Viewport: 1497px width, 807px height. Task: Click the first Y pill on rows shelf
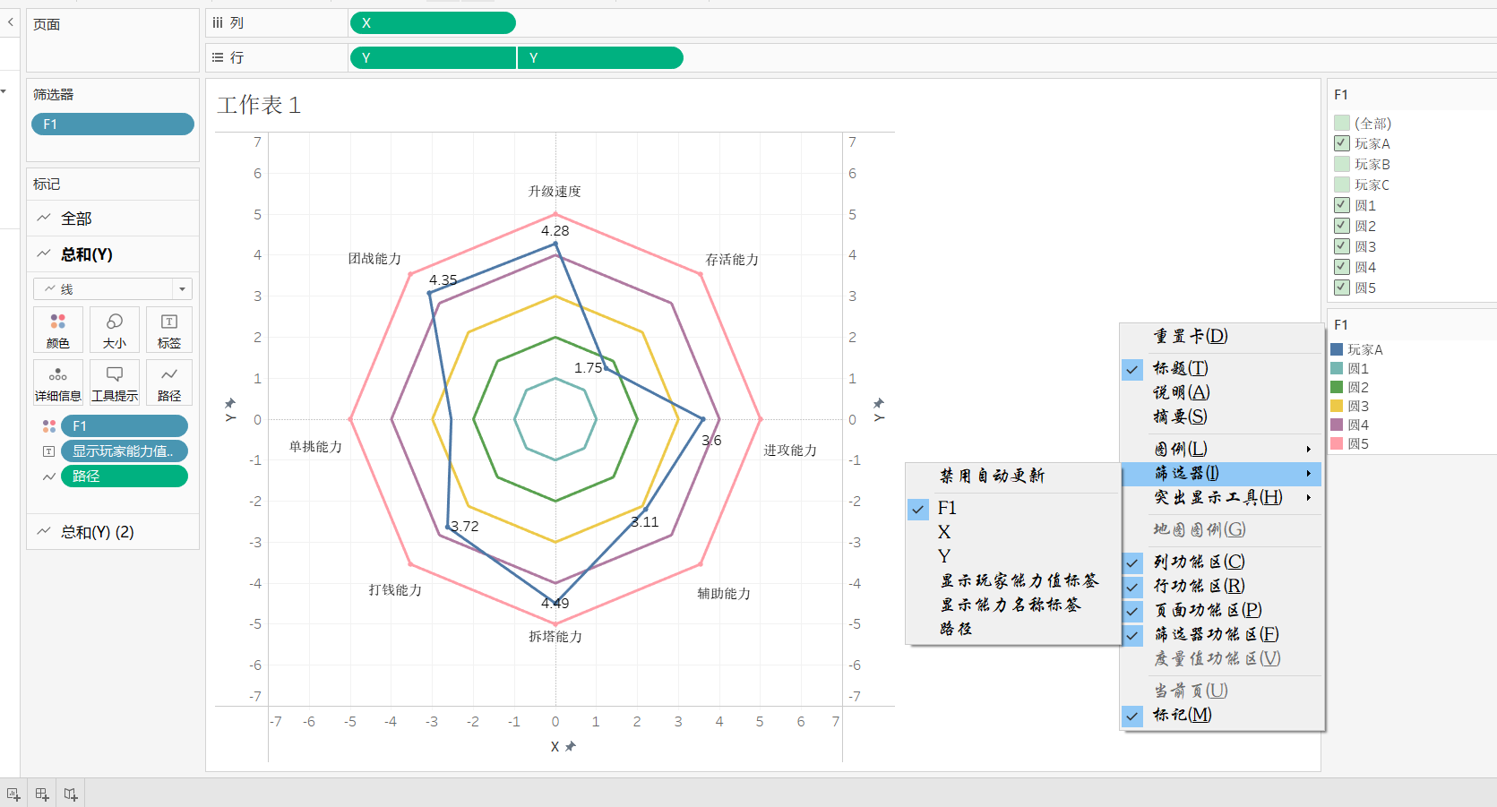coord(433,58)
